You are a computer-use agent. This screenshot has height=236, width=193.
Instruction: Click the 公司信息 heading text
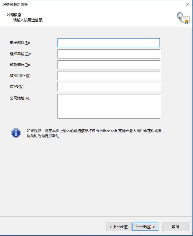pos(14,15)
